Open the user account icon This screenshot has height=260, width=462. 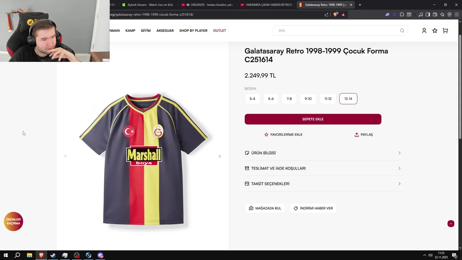[424, 31]
